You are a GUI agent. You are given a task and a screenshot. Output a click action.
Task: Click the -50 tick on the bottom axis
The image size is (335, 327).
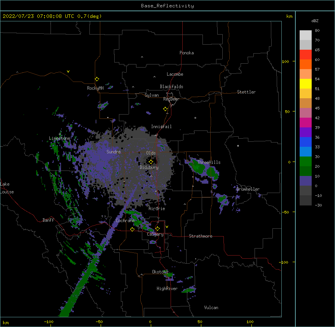point(99,322)
